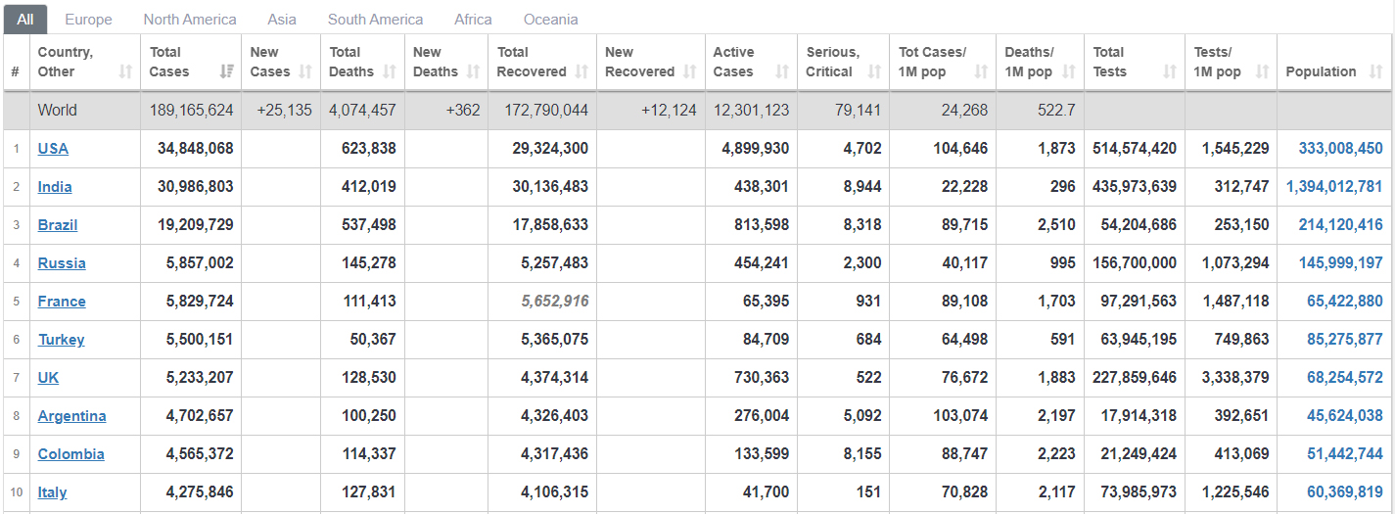Click the World summary row
This screenshot has height=514, width=1395.
(x=57, y=111)
